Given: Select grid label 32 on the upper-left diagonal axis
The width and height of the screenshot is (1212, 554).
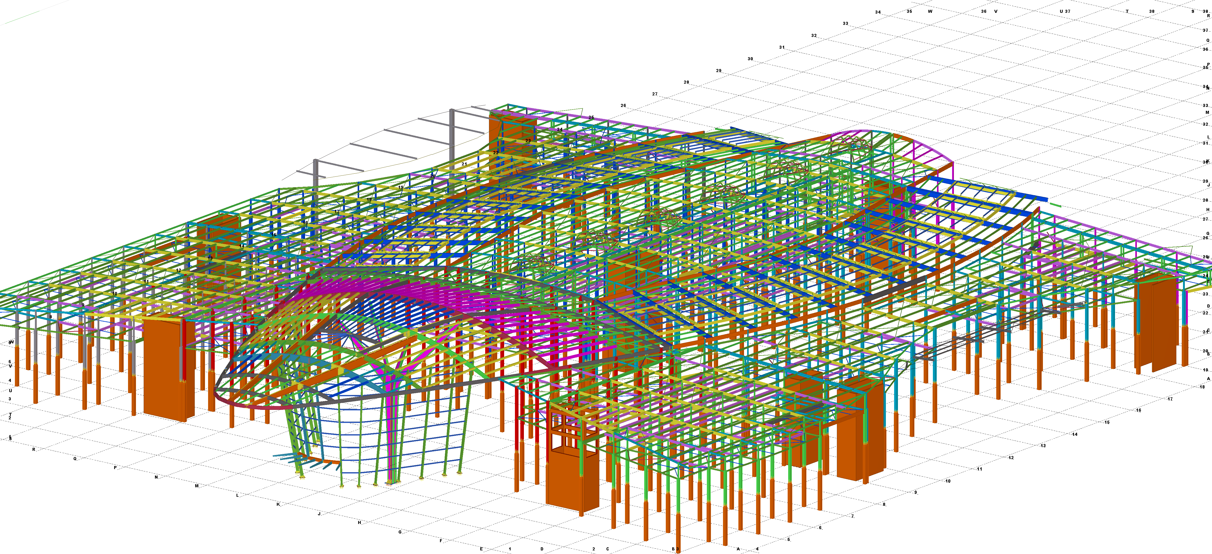Looking at the screenshot, I should click(x=814, y=35).
